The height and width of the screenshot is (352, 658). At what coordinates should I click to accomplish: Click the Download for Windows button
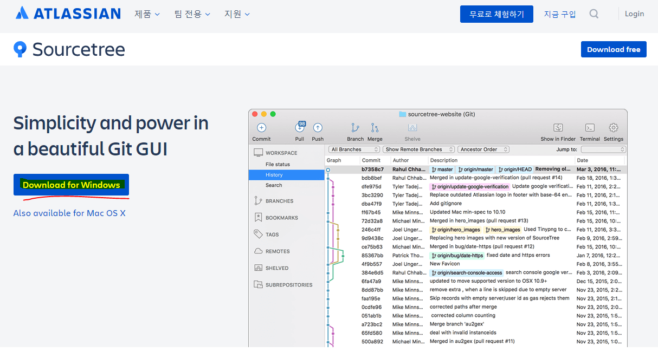click(x=71, y=185)
